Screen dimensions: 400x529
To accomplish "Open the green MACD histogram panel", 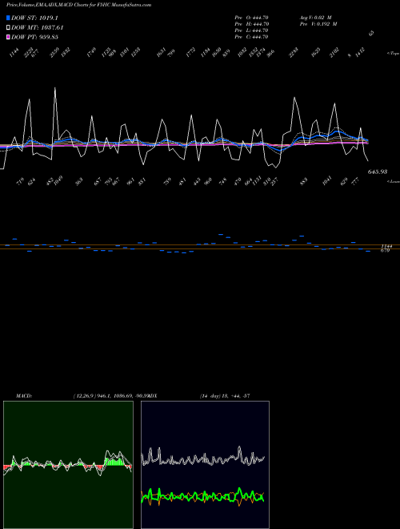I will [x=68, y=465].
